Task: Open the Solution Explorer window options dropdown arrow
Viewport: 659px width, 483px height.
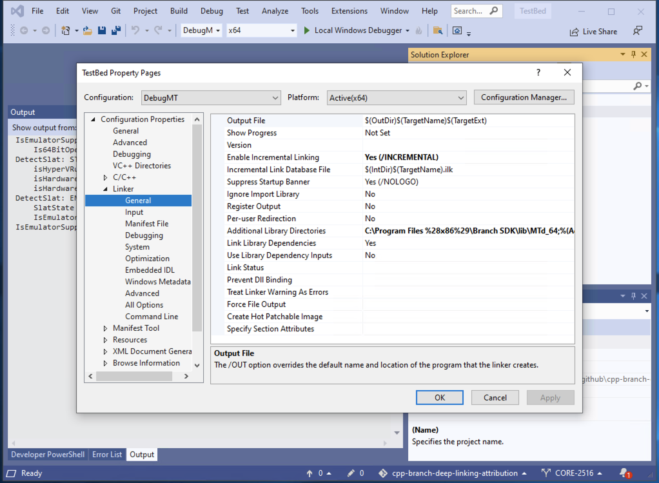Action: 622,54
